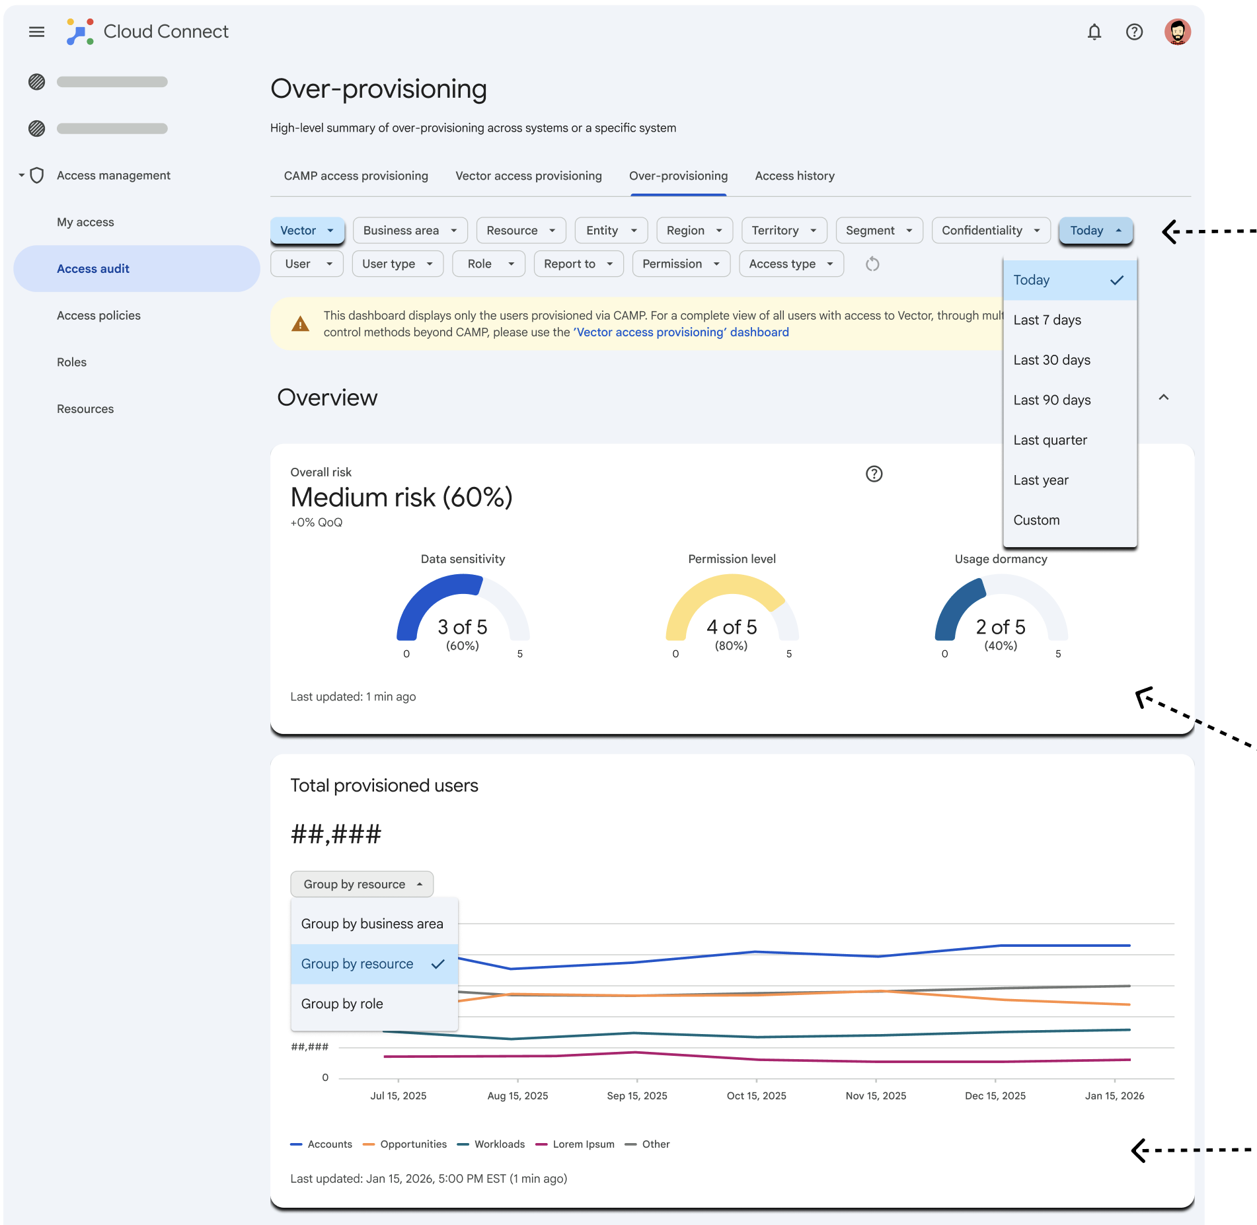1257x1225 pixels.
Task: Click the Permission level gauge
Action: point(732,608)
